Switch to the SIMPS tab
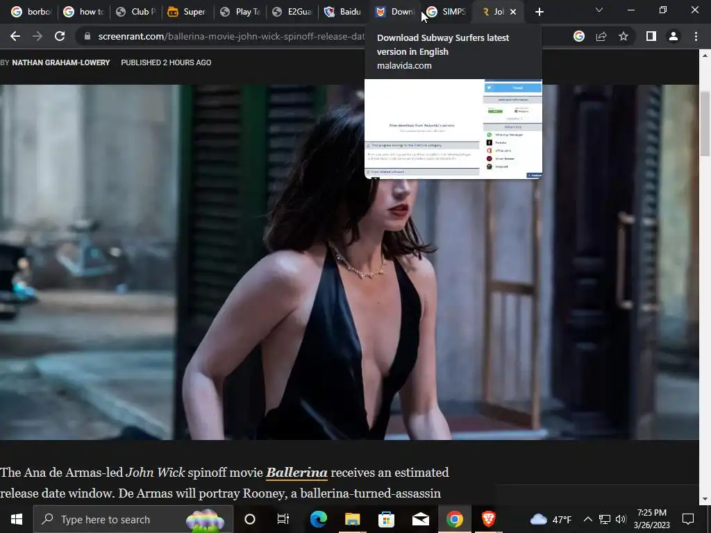The height and width of the screenshot is (533, 711). point(447,12)
